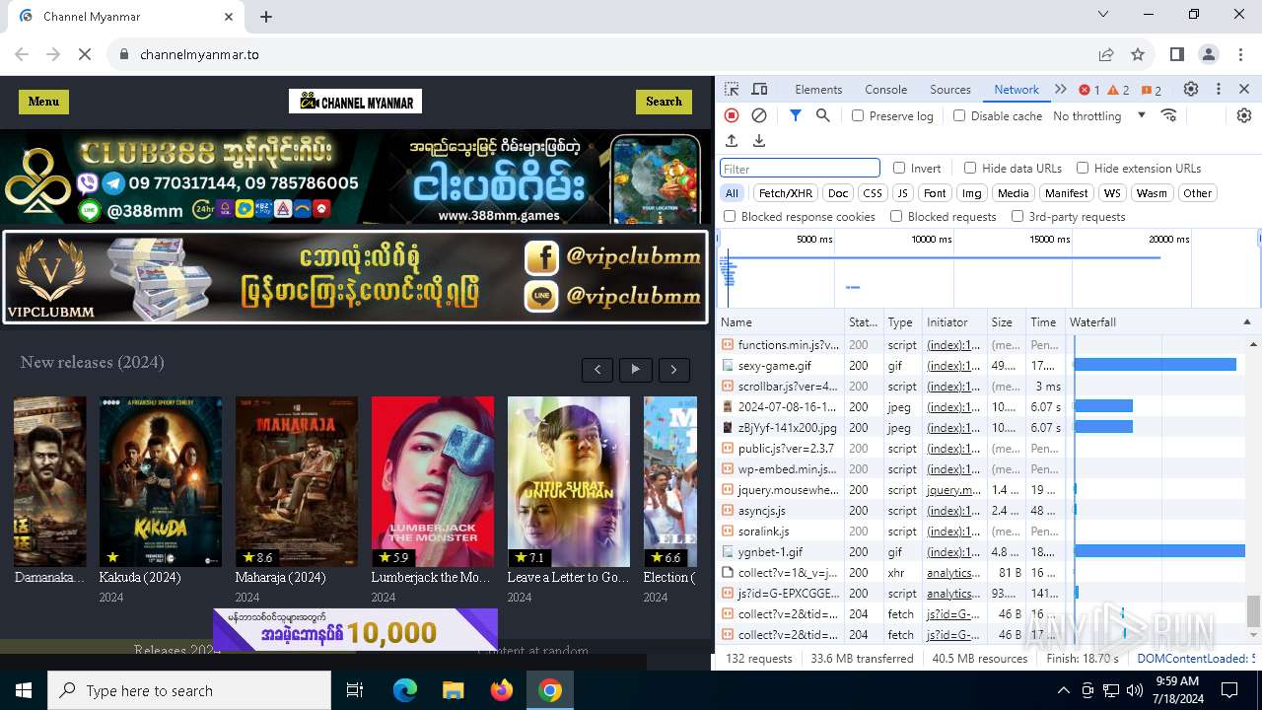Filter requests by Img type
Viewport: 1262px width, 710px height.
972,193
